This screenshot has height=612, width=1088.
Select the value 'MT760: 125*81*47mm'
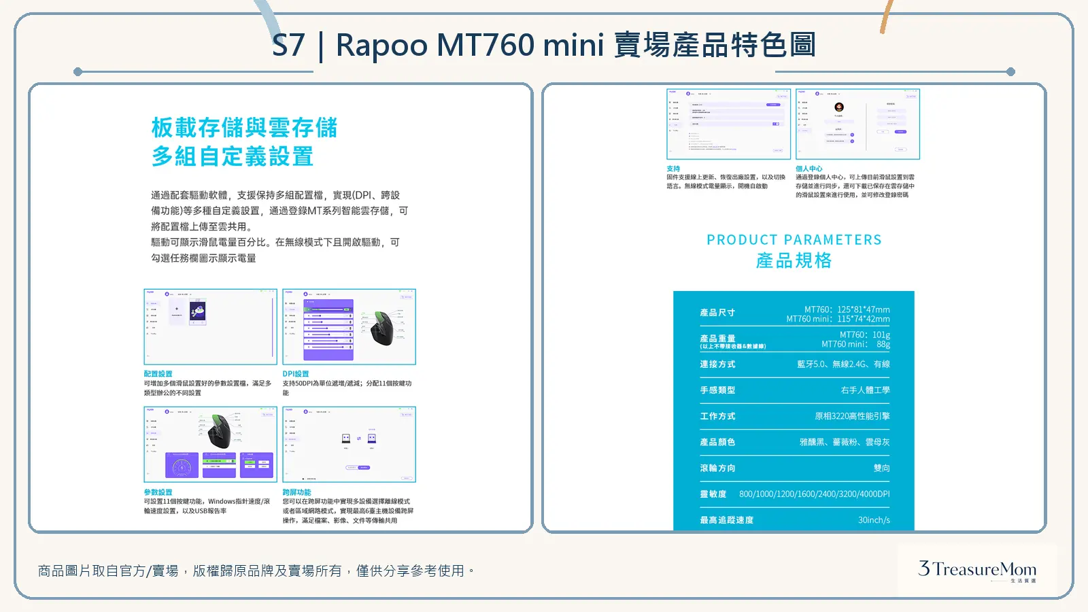coord(847,309)
